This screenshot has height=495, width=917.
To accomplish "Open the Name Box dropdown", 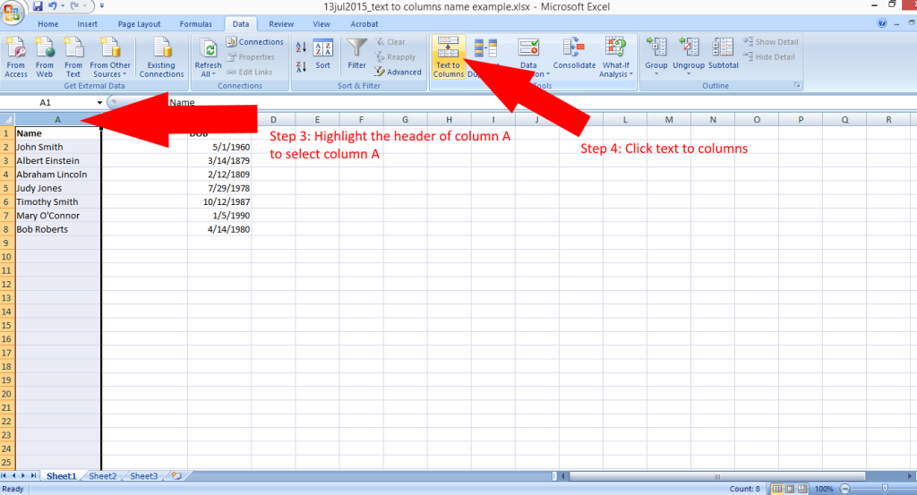I will (x=99, y=102).
